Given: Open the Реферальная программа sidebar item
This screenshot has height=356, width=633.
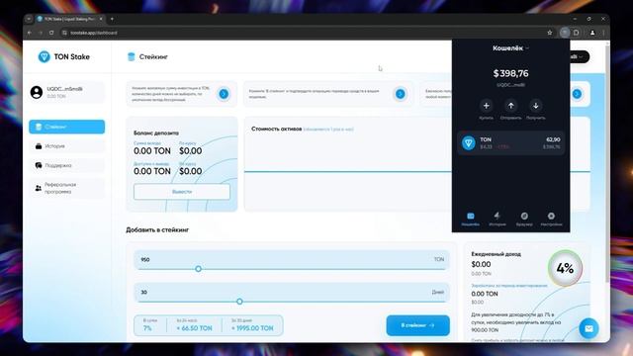Looking at the screenshot, I should coord(66,188).
